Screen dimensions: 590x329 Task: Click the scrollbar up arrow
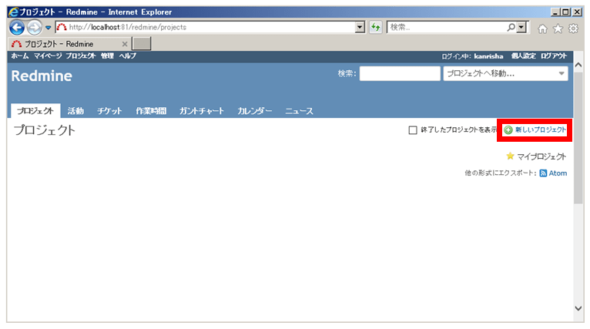578,65
